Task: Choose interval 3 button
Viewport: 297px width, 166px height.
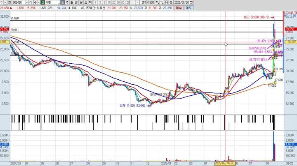Action: [100, 2]
